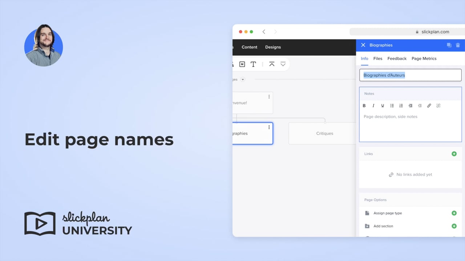
Task: Toggle italic formatting in Notes
Action: 373,105
